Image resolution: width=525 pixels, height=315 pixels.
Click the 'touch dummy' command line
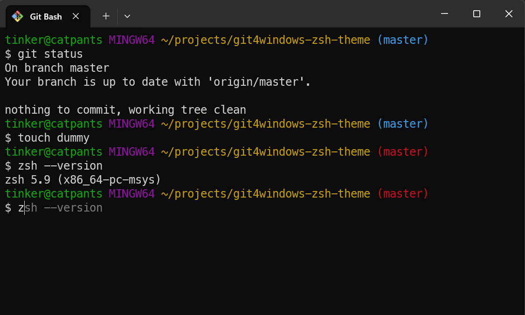(x=47, y=138)
